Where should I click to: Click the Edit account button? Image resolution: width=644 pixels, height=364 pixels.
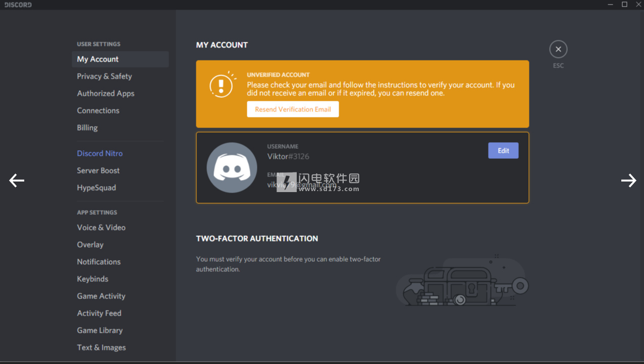pos(503,151)
